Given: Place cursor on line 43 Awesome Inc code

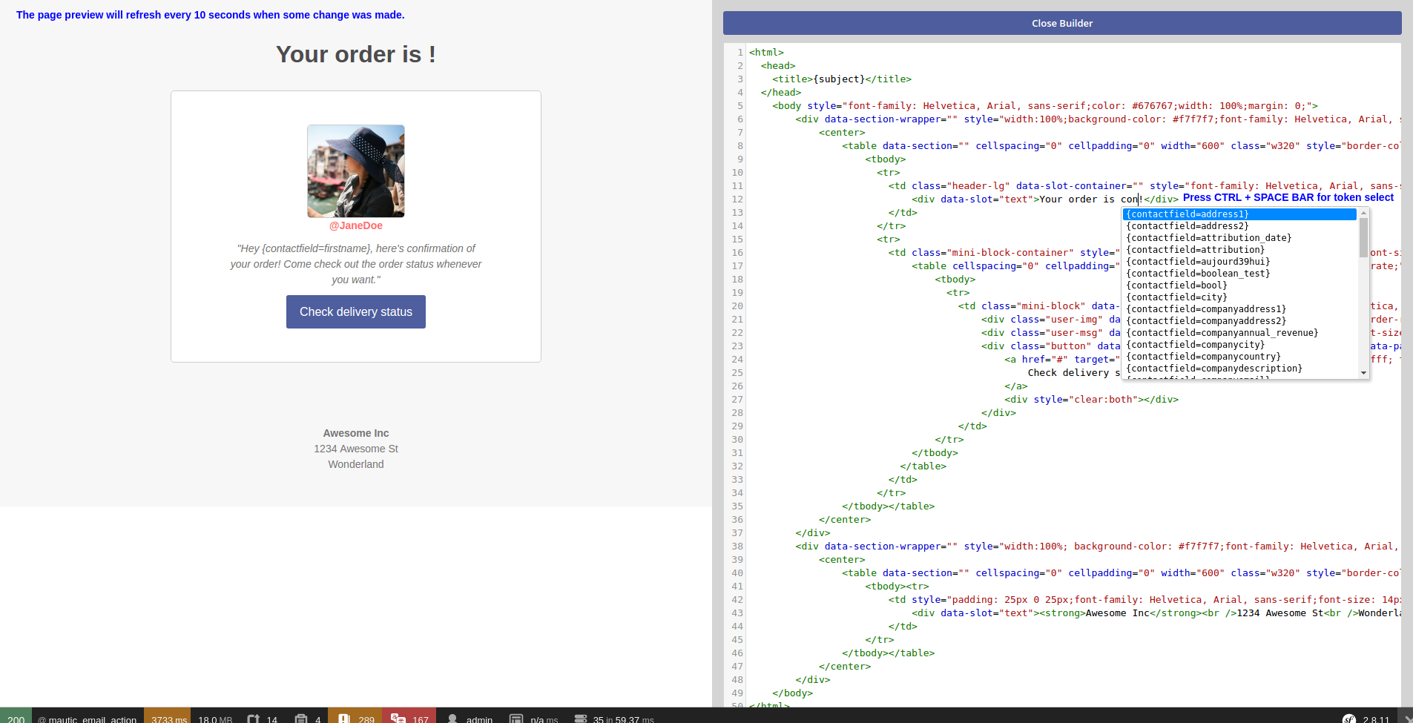Looking at the screenshot, I should 1117,613.
